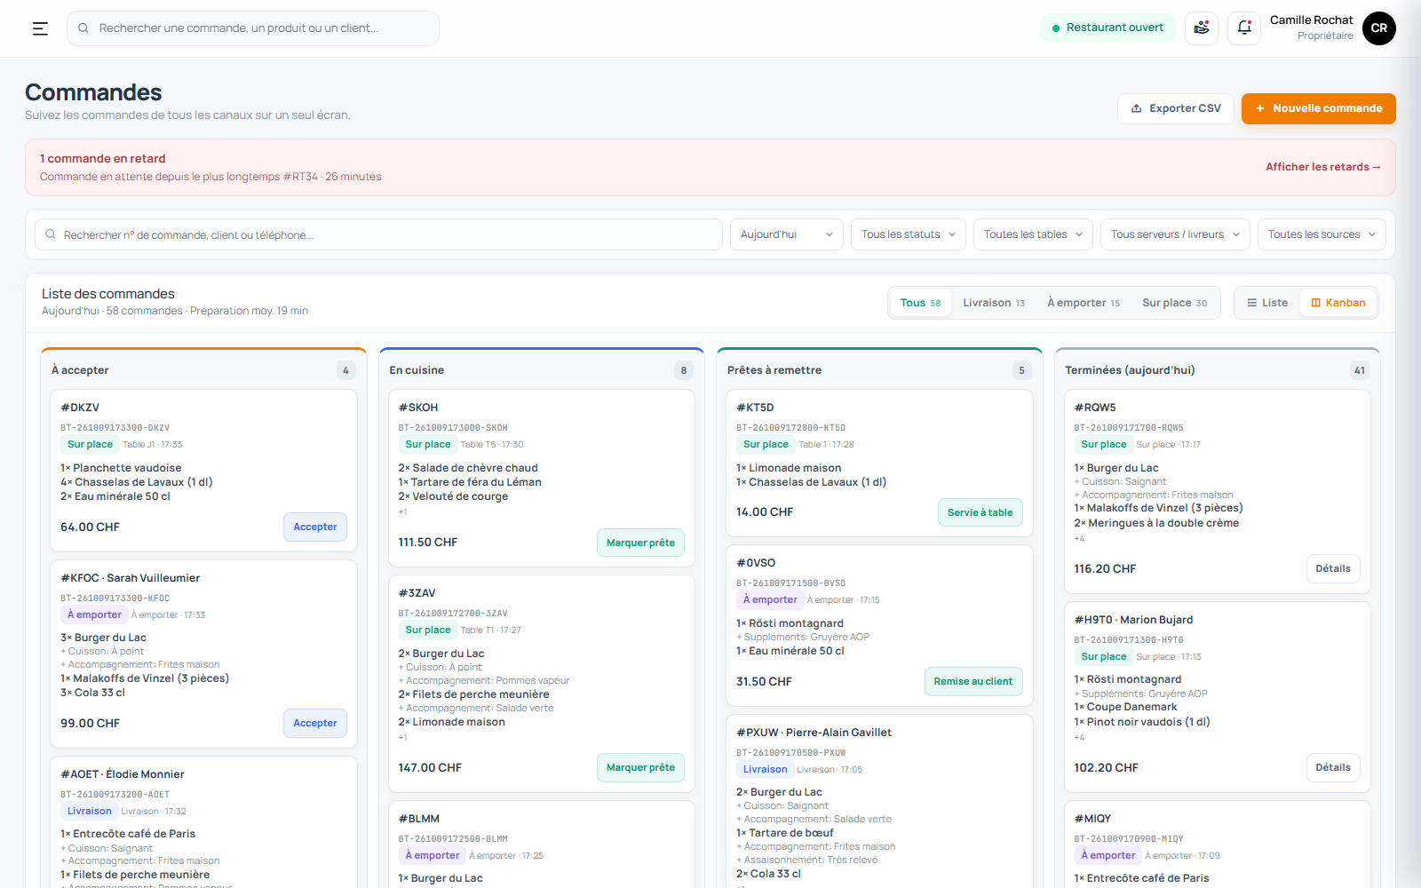Screen dimensions: 1421x888
Task: Click the team members icon in header
Action: click(x=1202, y=28)
